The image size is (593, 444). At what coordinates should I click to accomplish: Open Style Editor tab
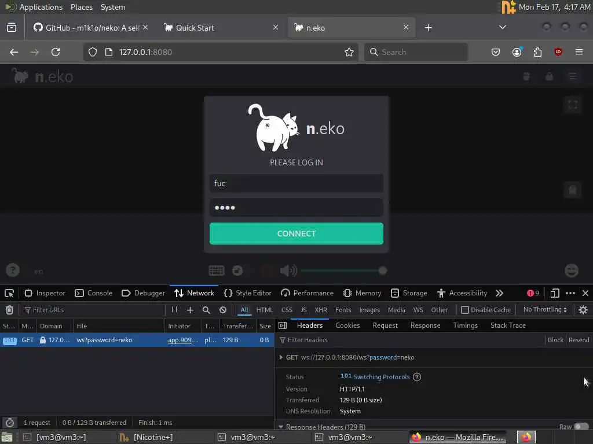click(x=247, y=293)
